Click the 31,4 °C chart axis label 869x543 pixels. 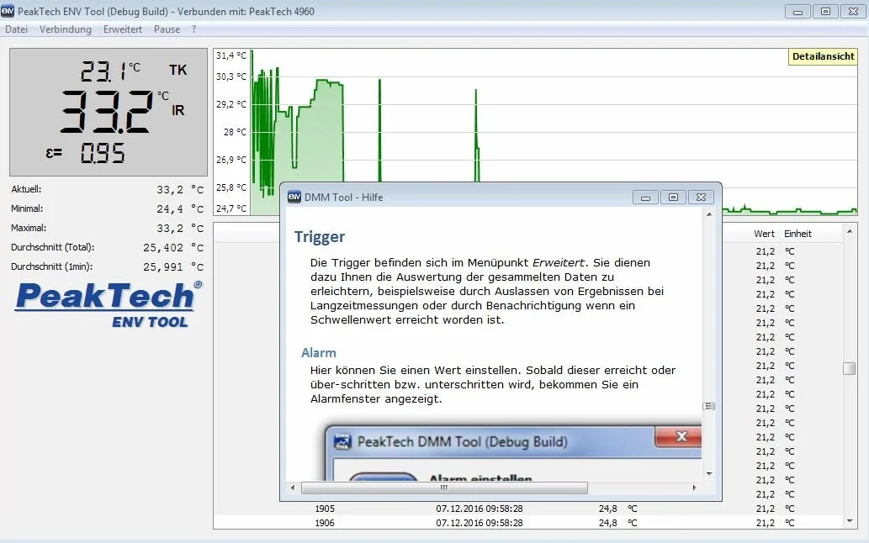tap(231, 55)
